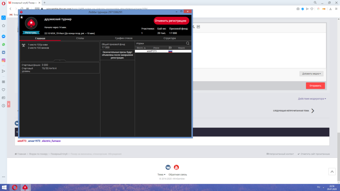
Task: Open the PokerStars app in the taskbar
Action: [25, 187]
